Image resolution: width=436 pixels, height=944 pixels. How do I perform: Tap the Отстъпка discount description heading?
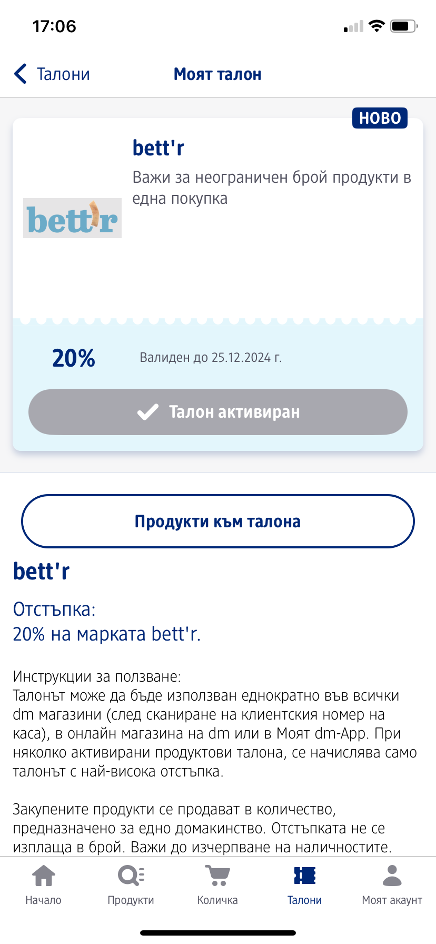[x=54, y=609]
